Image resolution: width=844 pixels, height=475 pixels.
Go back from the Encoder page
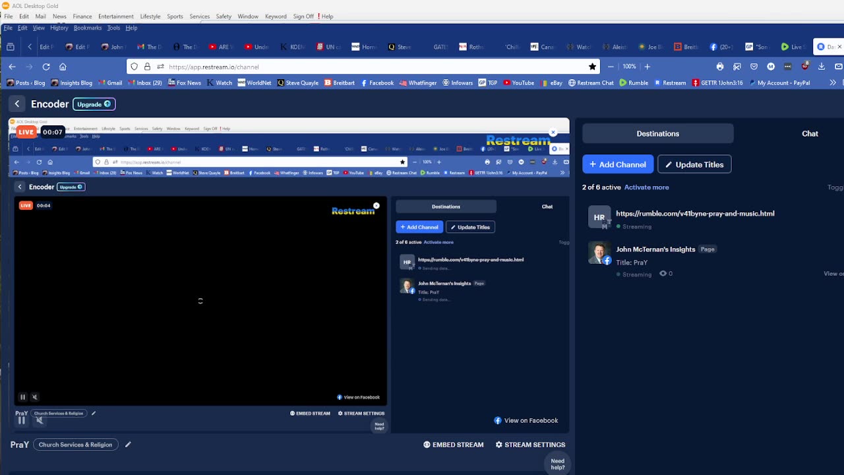point(17,104)
